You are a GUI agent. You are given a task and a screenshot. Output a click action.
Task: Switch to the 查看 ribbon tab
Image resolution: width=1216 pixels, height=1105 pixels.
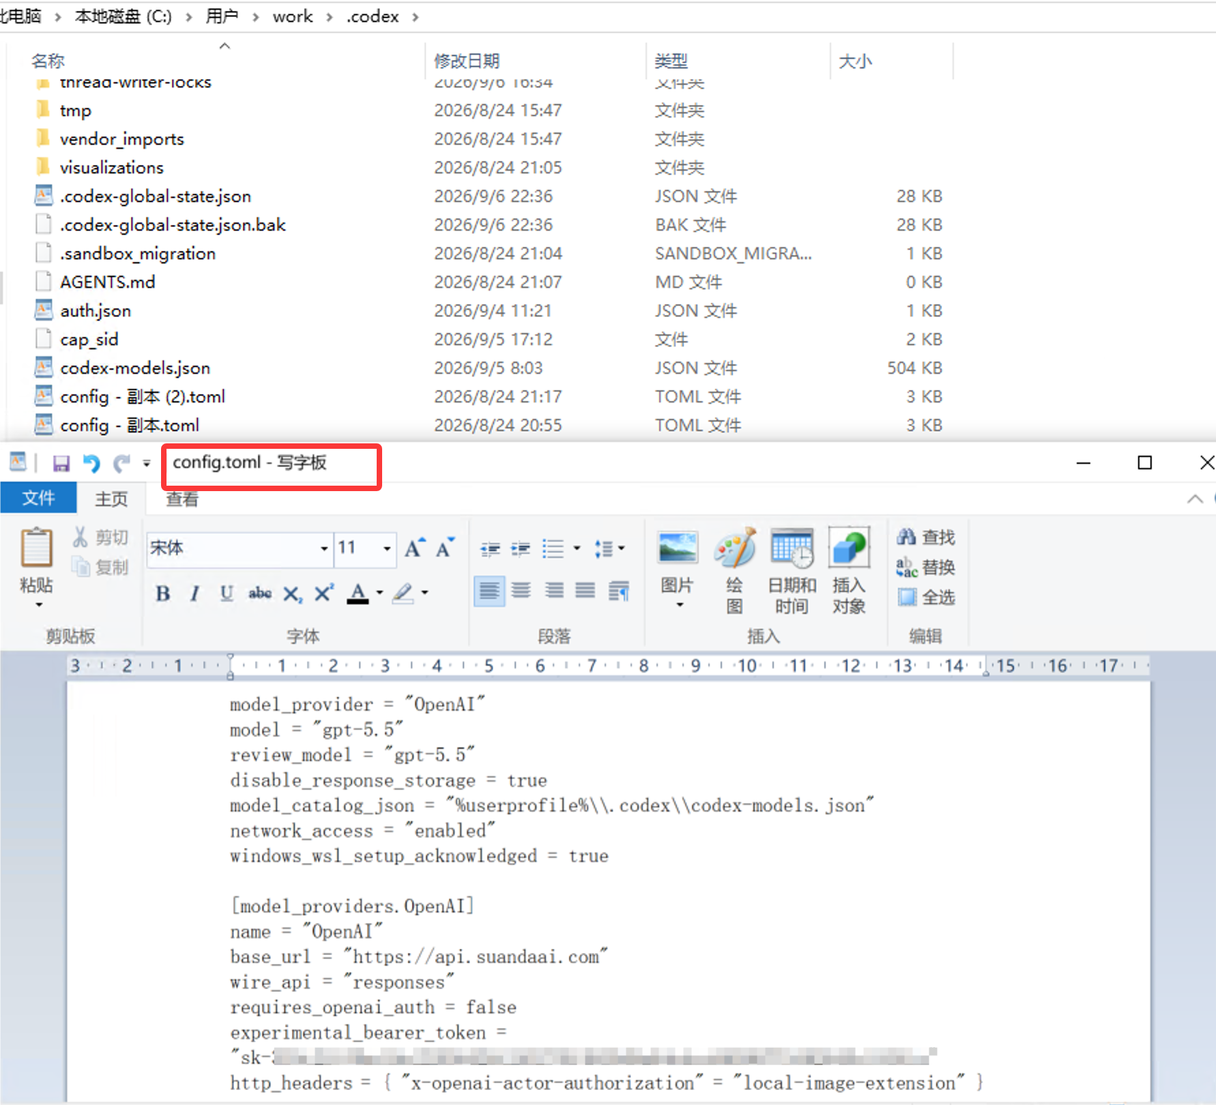pos(182,499)
